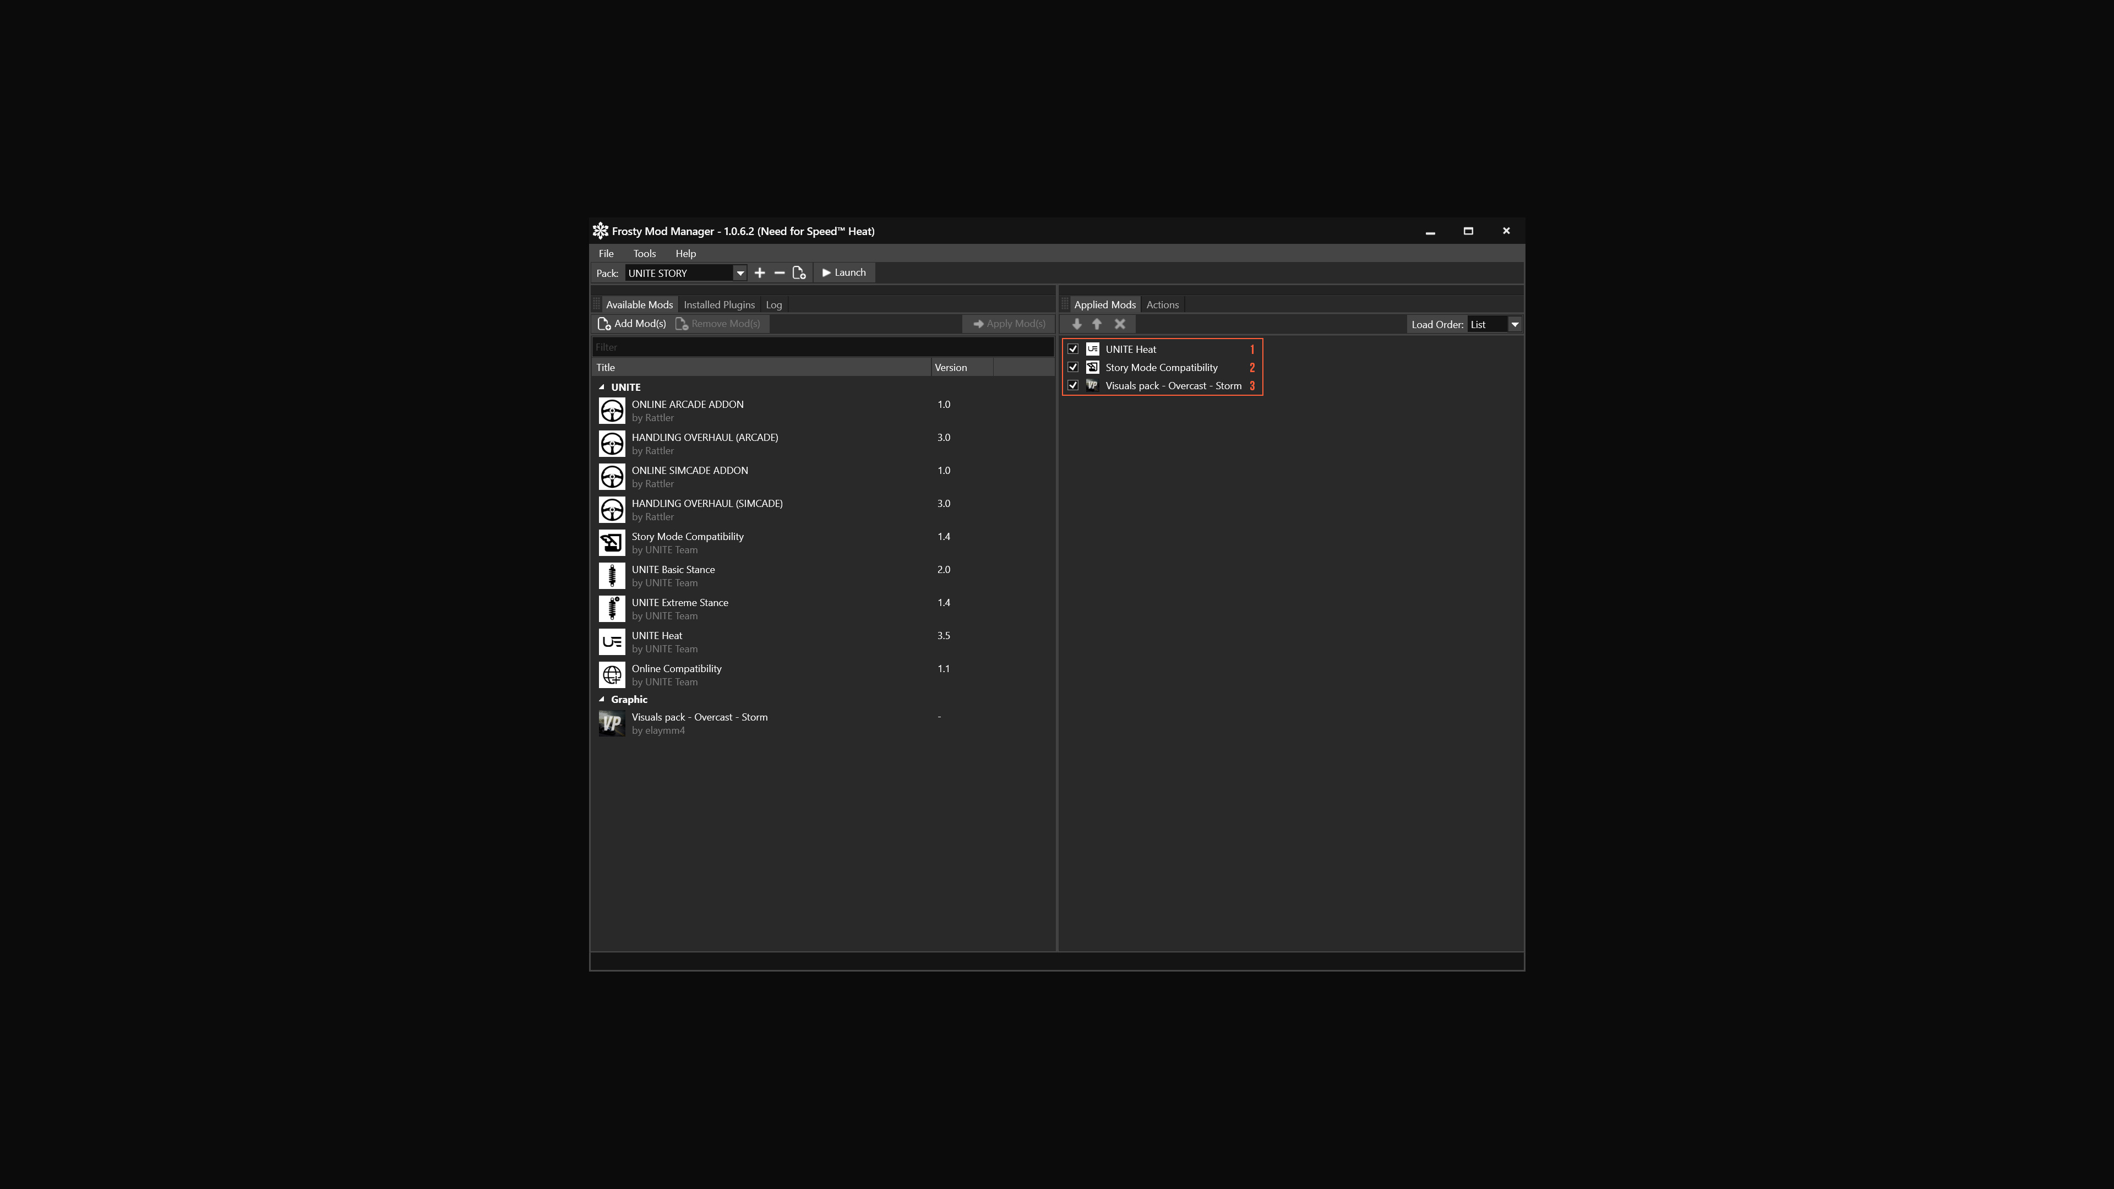
Task: Uncheck the Visuals pack applied mod
Action: click(1072, 386)
